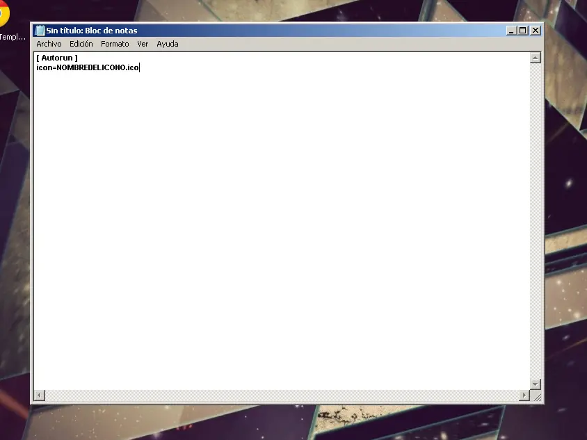Viewport: 587px width, 440px height.
Task: Click the "icon=NOMBREDELICONO.ico" text line
Action: (88, 67)
